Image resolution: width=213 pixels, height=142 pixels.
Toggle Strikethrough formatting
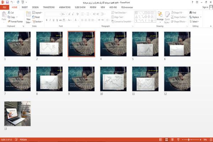60,20
